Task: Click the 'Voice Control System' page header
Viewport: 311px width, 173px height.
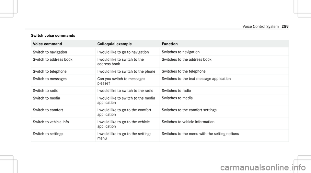Action: pyautogui.click(x=260, y=26)
